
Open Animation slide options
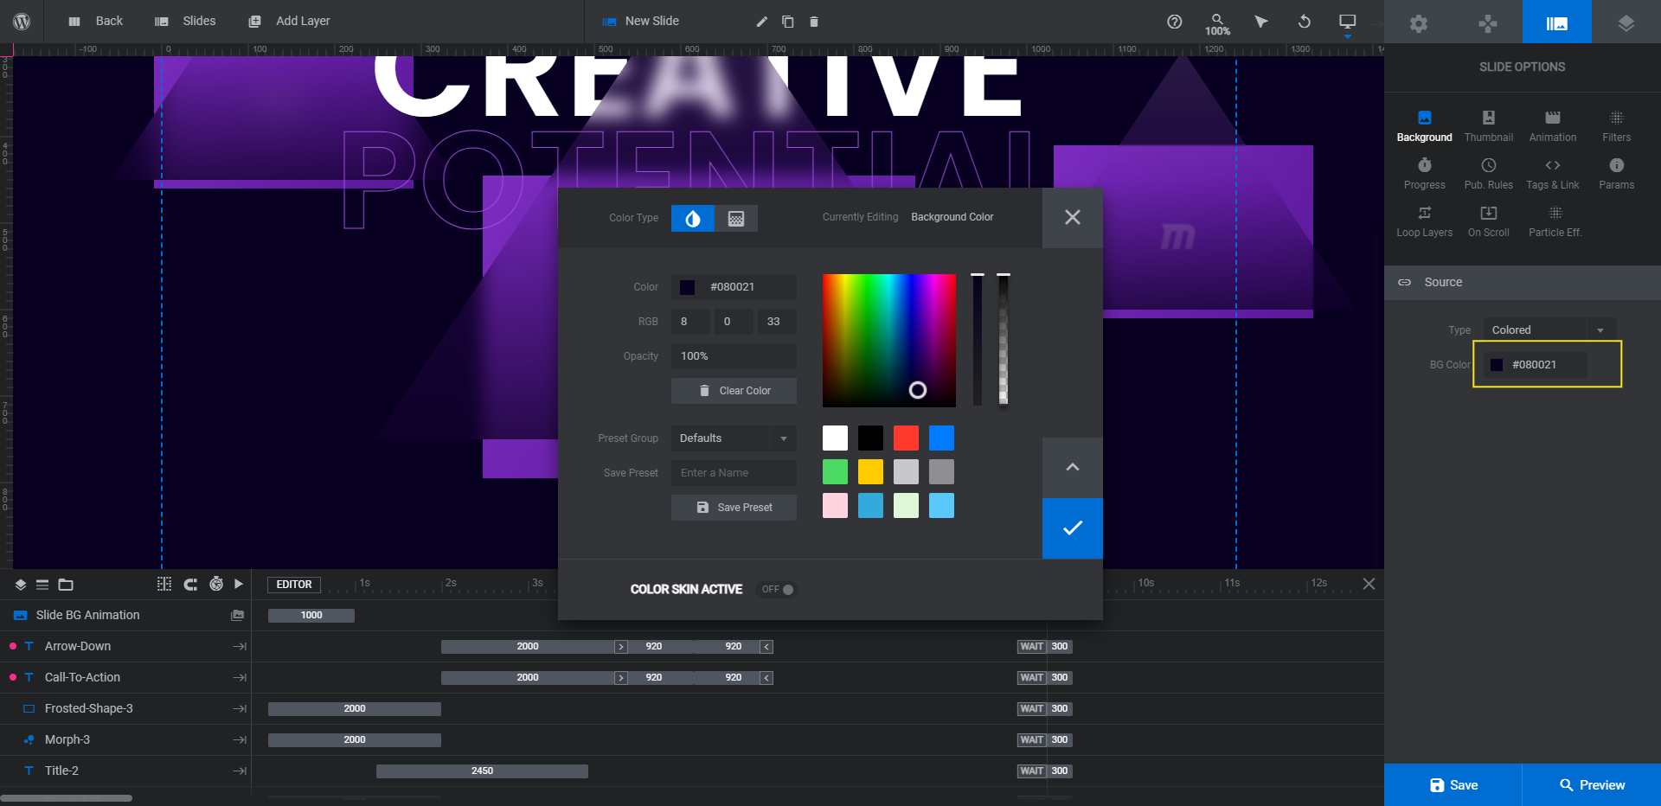point(1553,126)
